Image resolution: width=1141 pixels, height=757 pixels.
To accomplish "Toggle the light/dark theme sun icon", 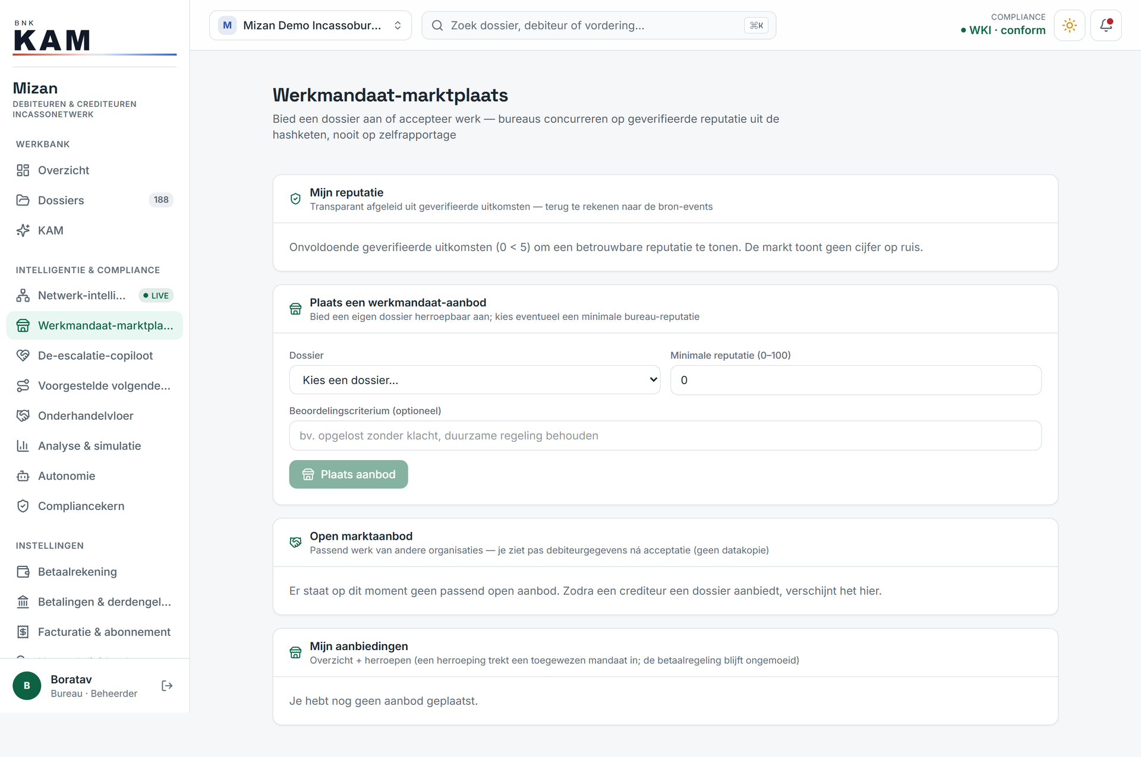I will click(1069, 26).
